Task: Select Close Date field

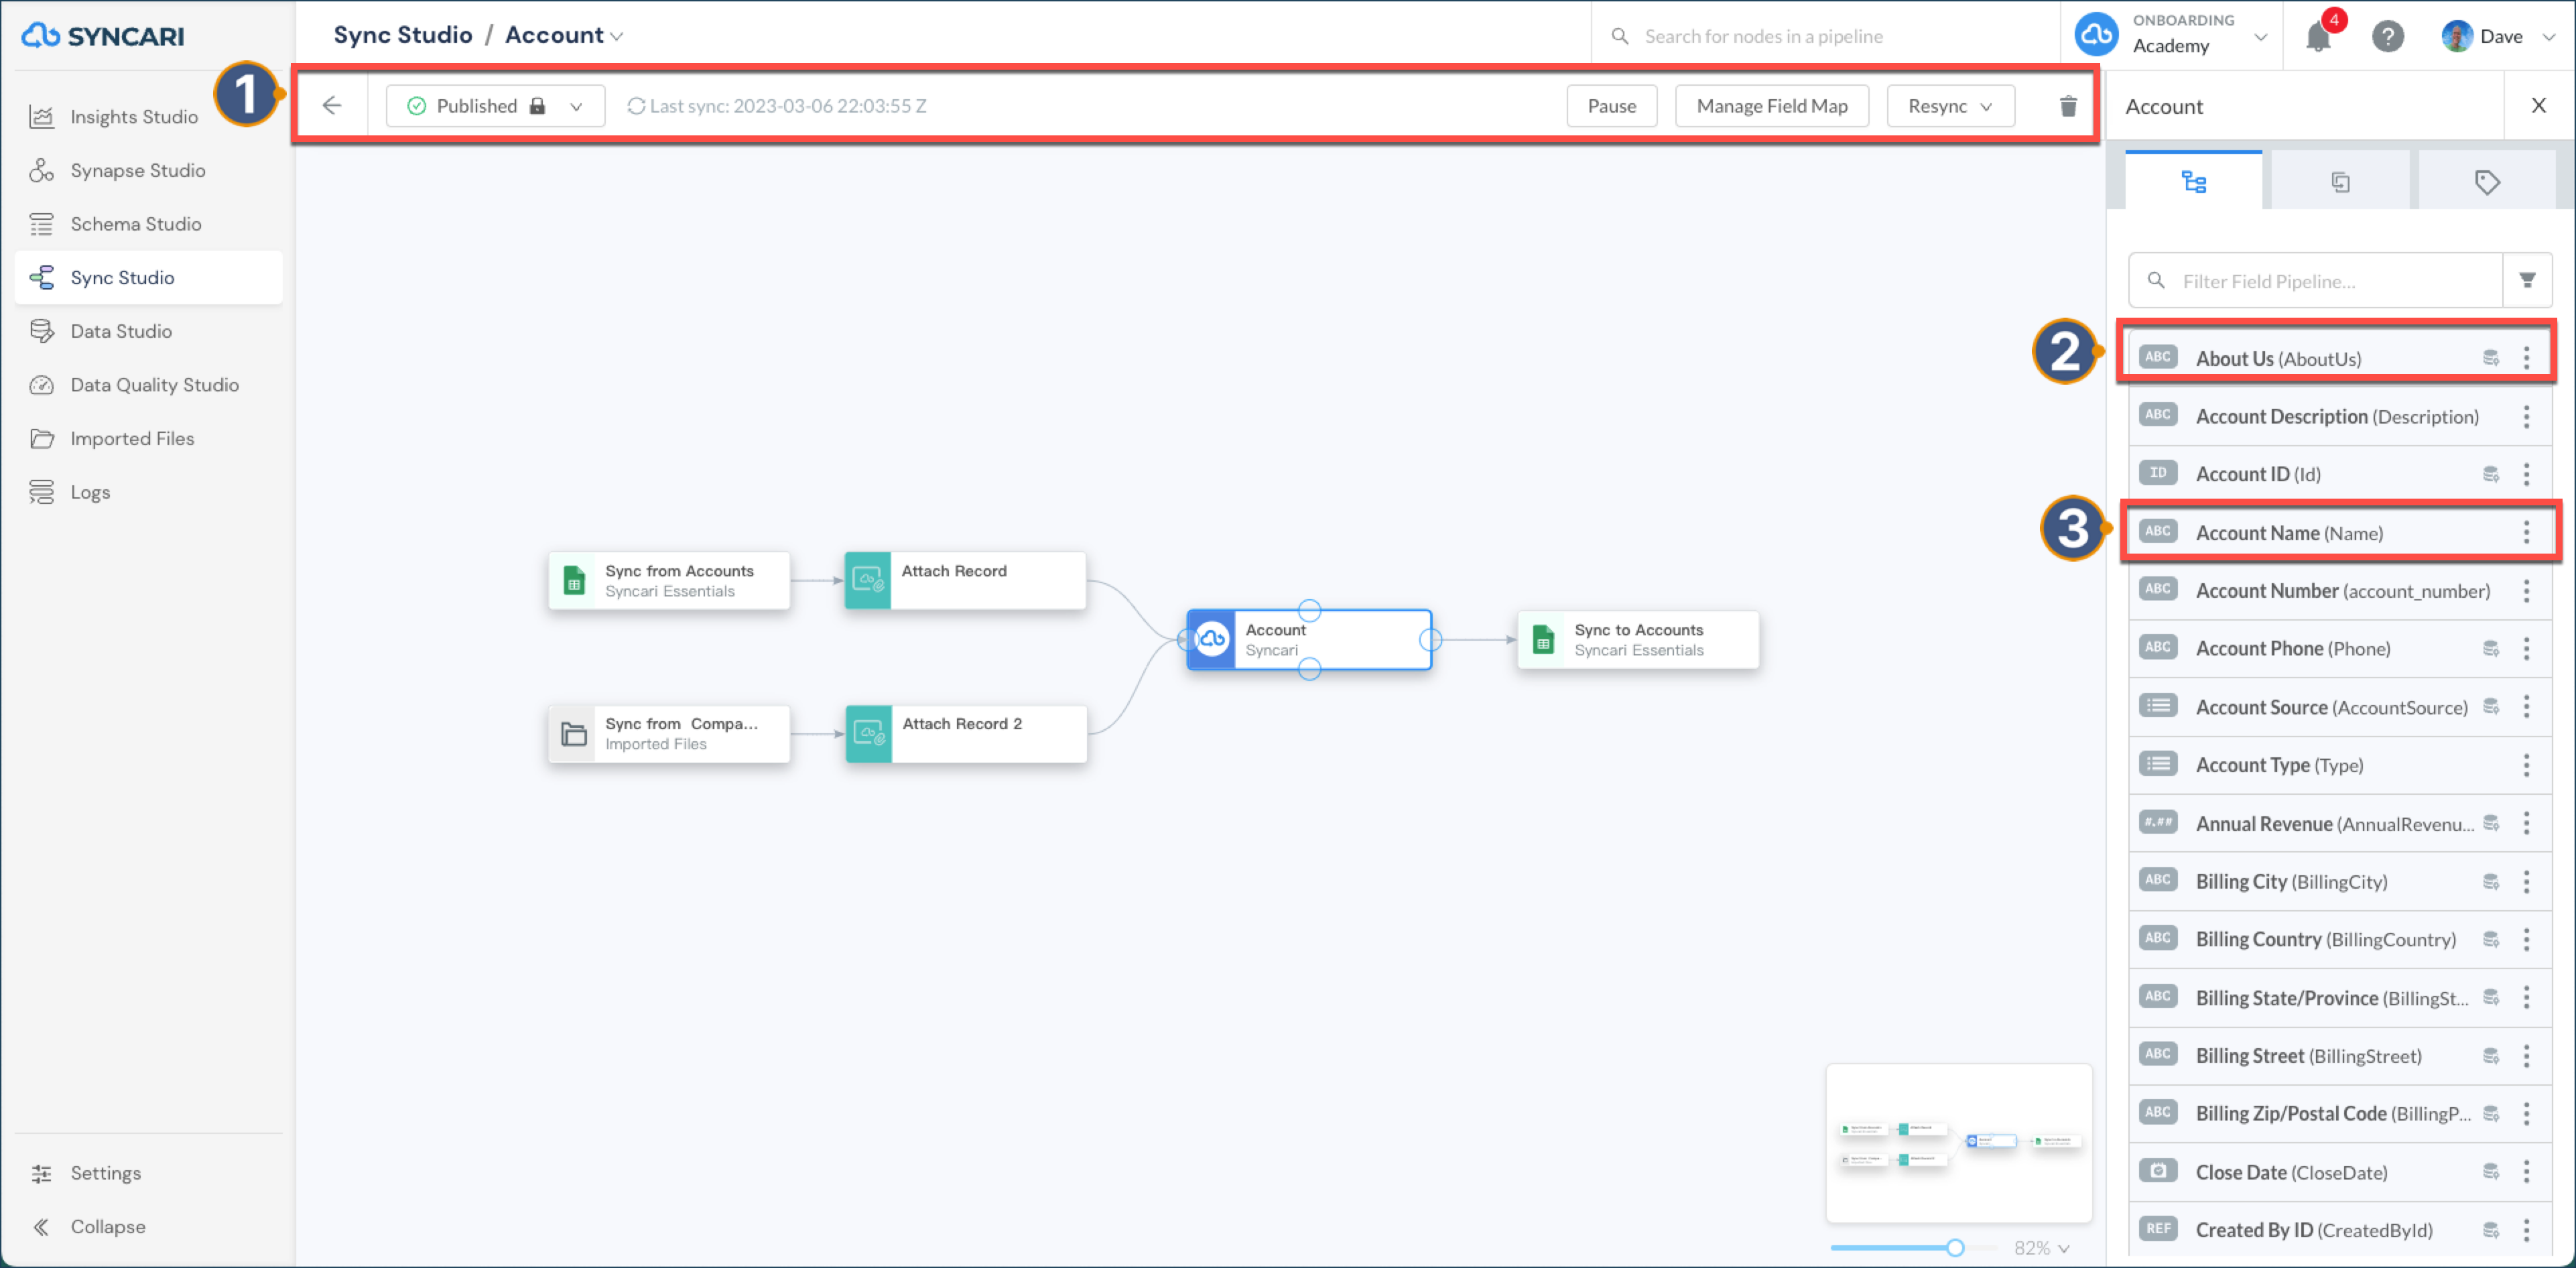Action: (x=2339, y=1172)
